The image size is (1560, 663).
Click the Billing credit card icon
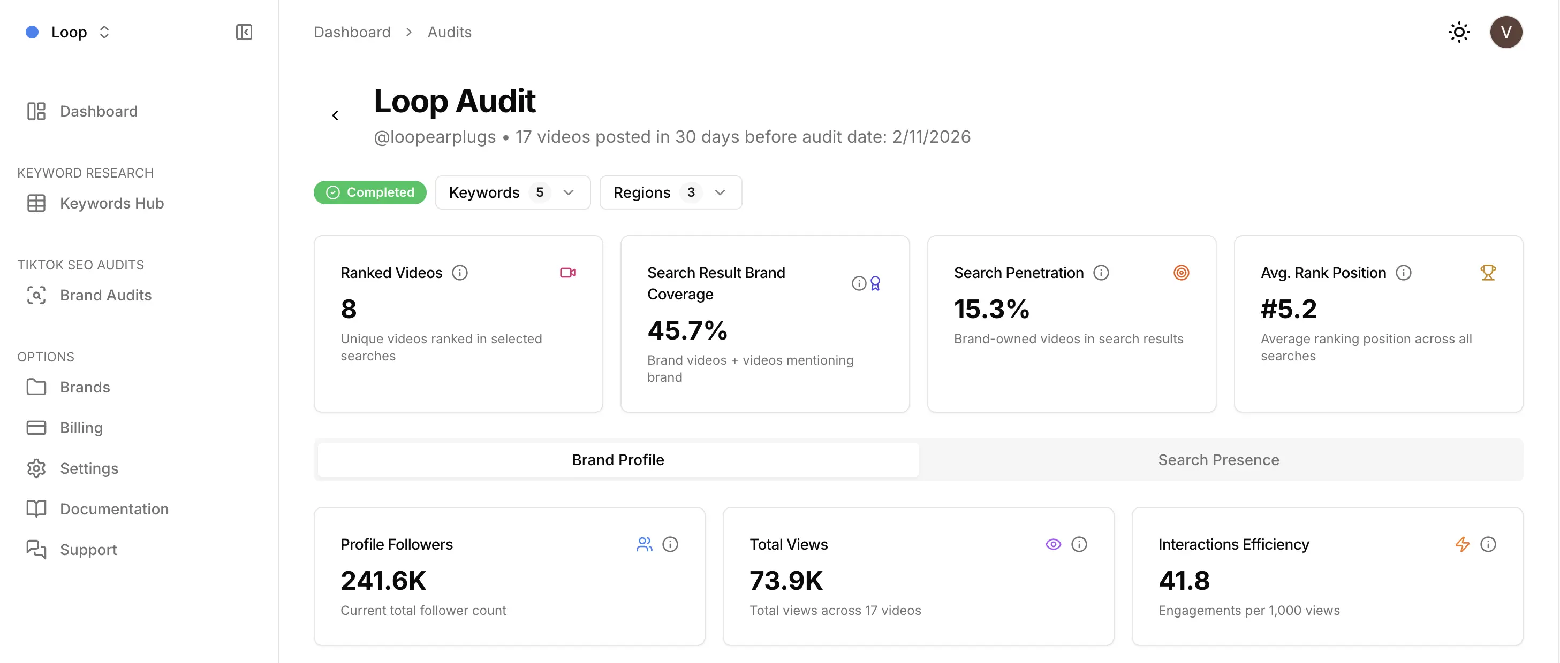36,428
